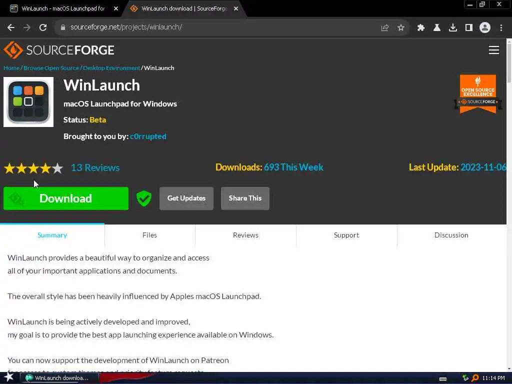Click the WinLaunch breadcrumb text
The height and width of the screenshot is (384, 512).
[159, 68]
